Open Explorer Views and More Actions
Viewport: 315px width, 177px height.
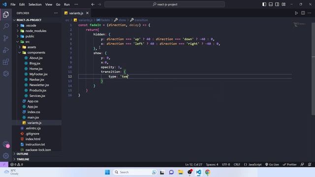coord(56,13)
